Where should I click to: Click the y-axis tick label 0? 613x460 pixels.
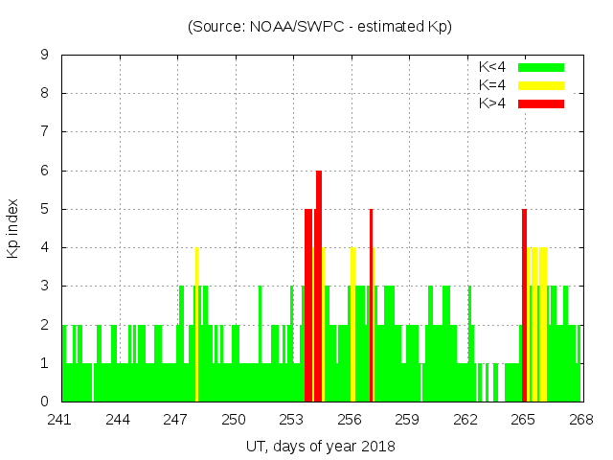pyautogui.click(x=45, y=402)
